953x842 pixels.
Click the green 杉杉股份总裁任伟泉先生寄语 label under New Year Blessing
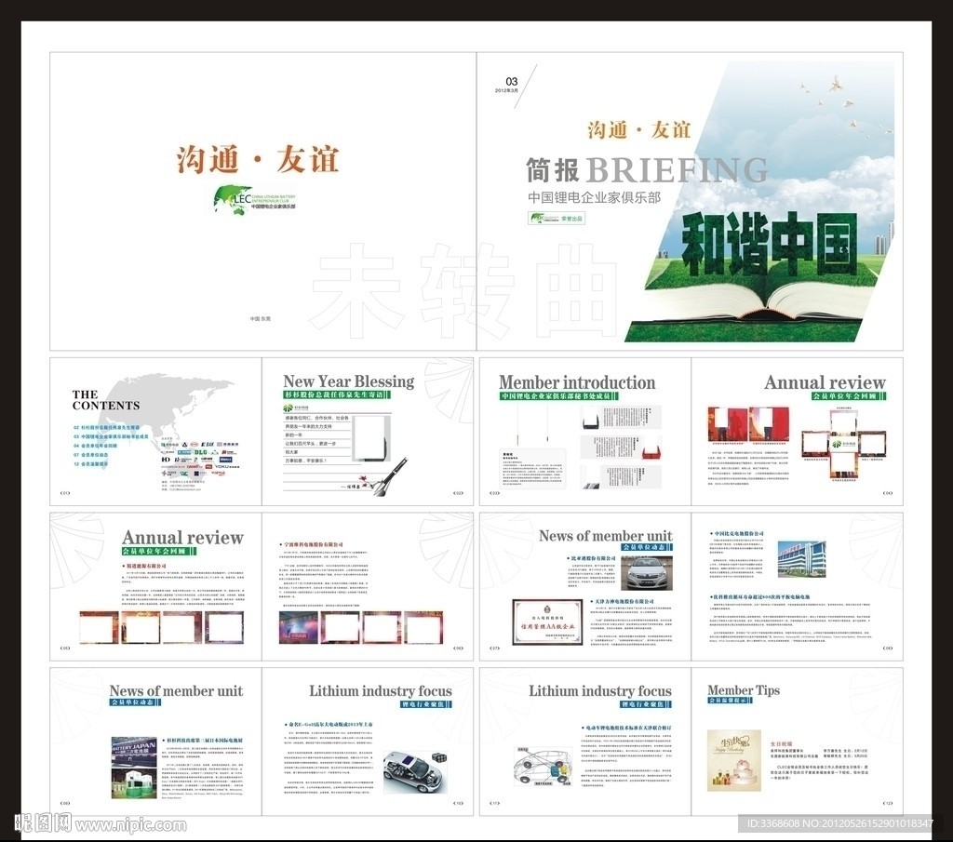click(x=336, y=394)
